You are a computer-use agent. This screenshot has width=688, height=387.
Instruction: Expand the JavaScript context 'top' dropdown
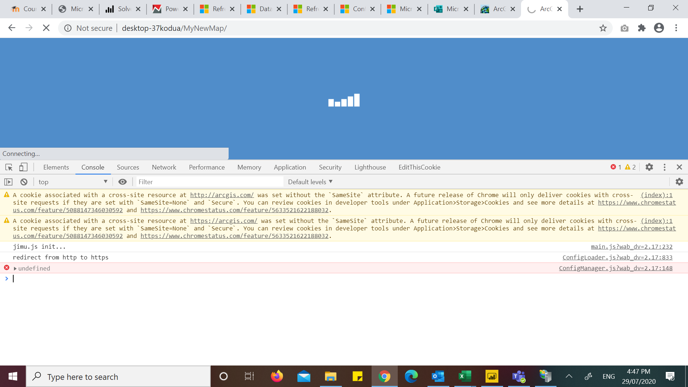coord(73,182)
